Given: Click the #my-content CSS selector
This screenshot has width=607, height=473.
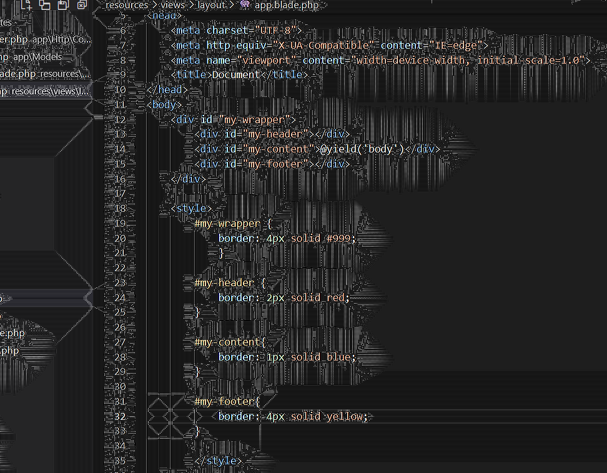Looking at the screenshot, I should pos(227,342).
